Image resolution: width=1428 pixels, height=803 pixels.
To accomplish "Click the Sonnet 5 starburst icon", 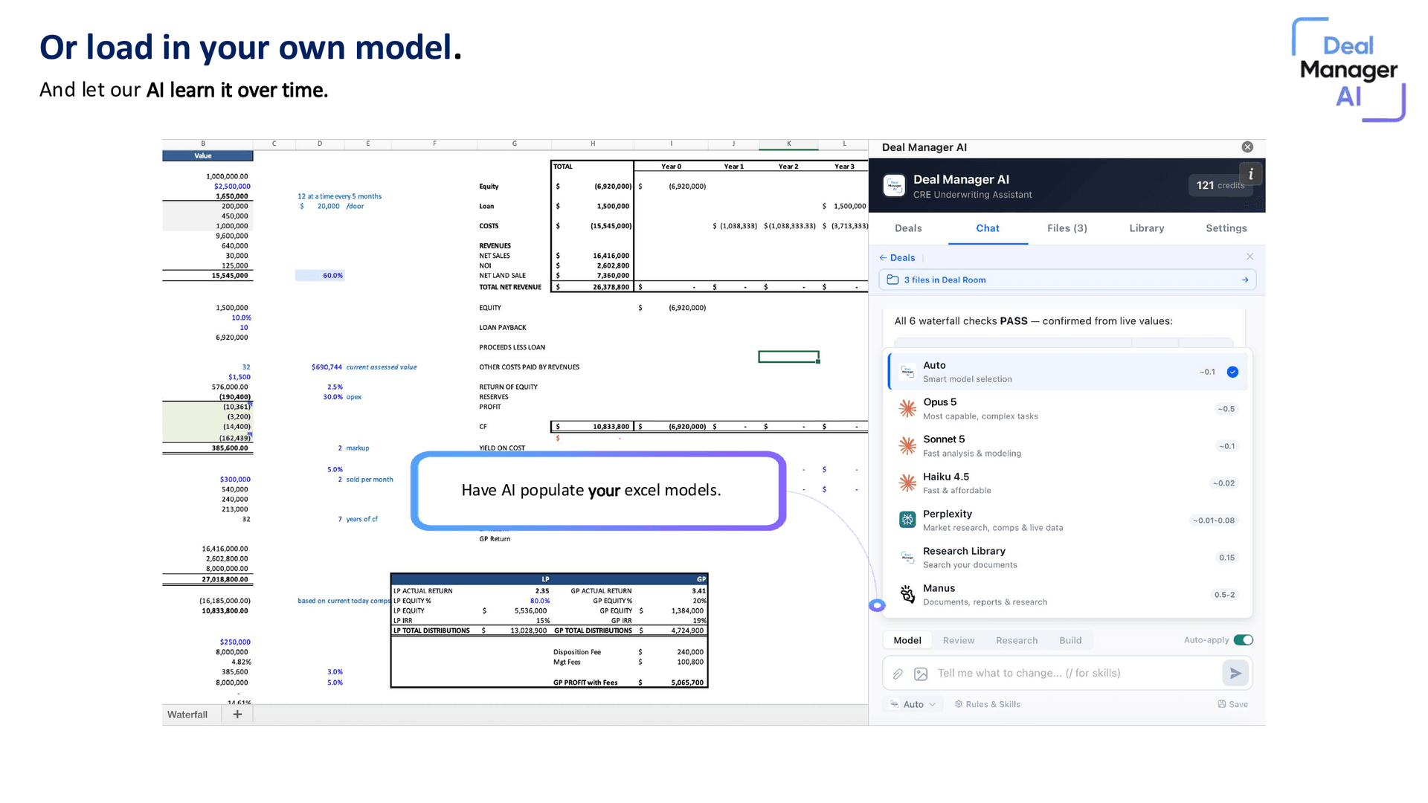I will [907, 445].
